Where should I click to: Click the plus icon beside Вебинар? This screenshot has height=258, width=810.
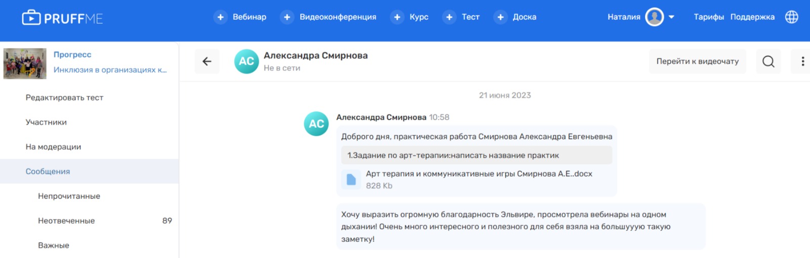click(220, 17)
